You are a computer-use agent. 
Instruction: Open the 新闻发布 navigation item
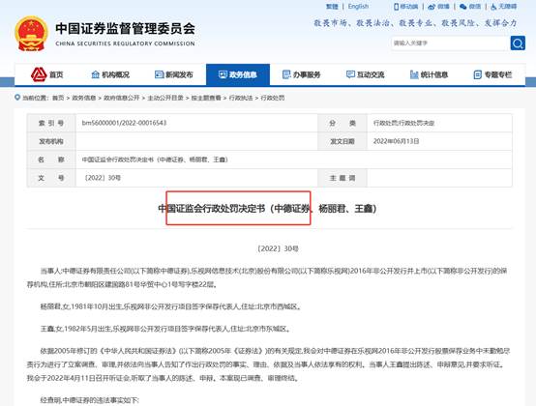pyautogui.click(x=174, y=74)
